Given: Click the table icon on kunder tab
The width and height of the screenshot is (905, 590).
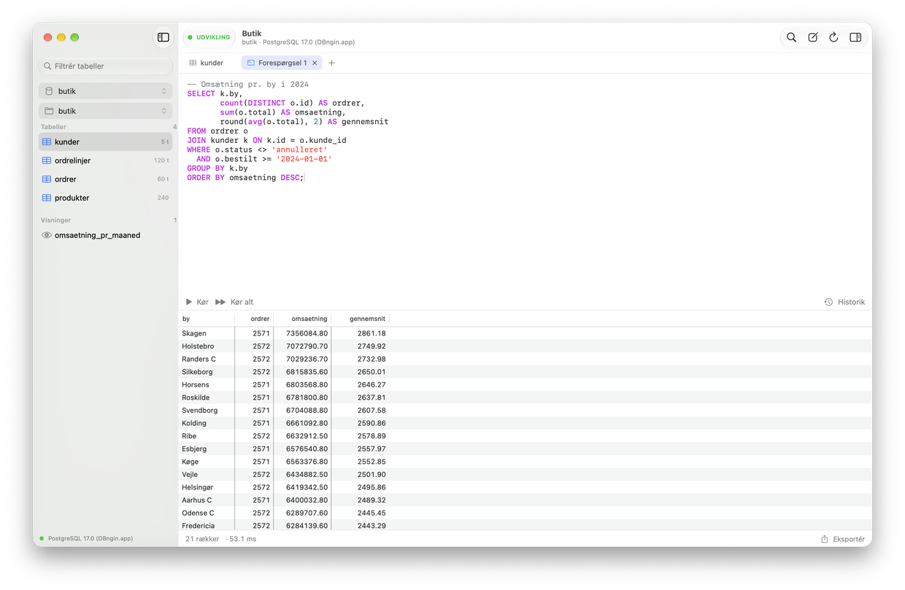Looking at the screenshot, I should (193, 63).
